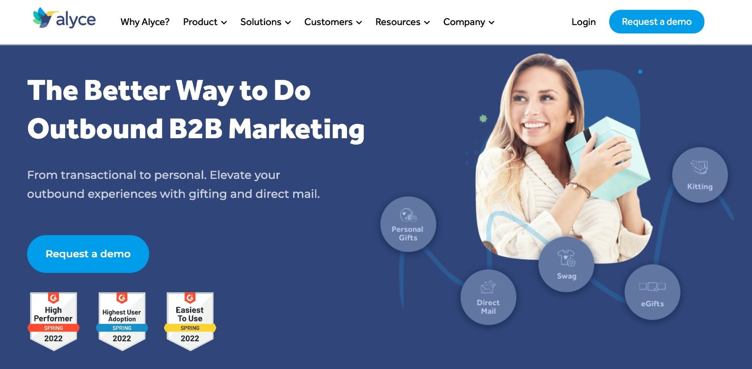The width and height of the screenshot is (752, 369).
Task: Click header Request a demo button
Action: click(x=657, y=22)
